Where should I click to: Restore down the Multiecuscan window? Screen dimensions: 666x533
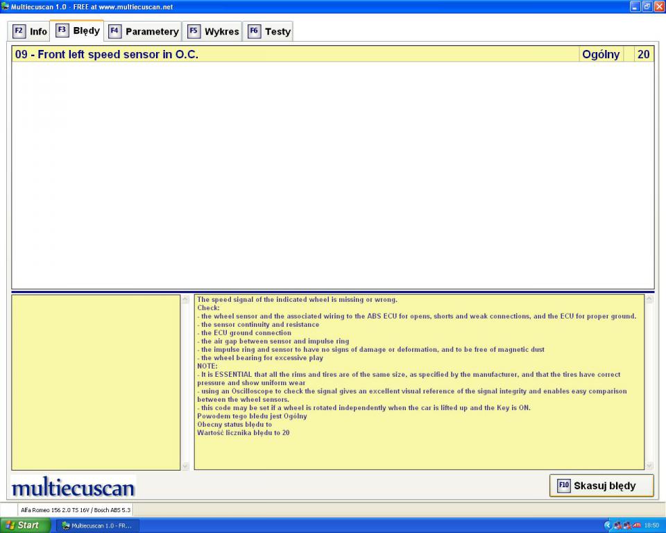click(x=647, y=6)
